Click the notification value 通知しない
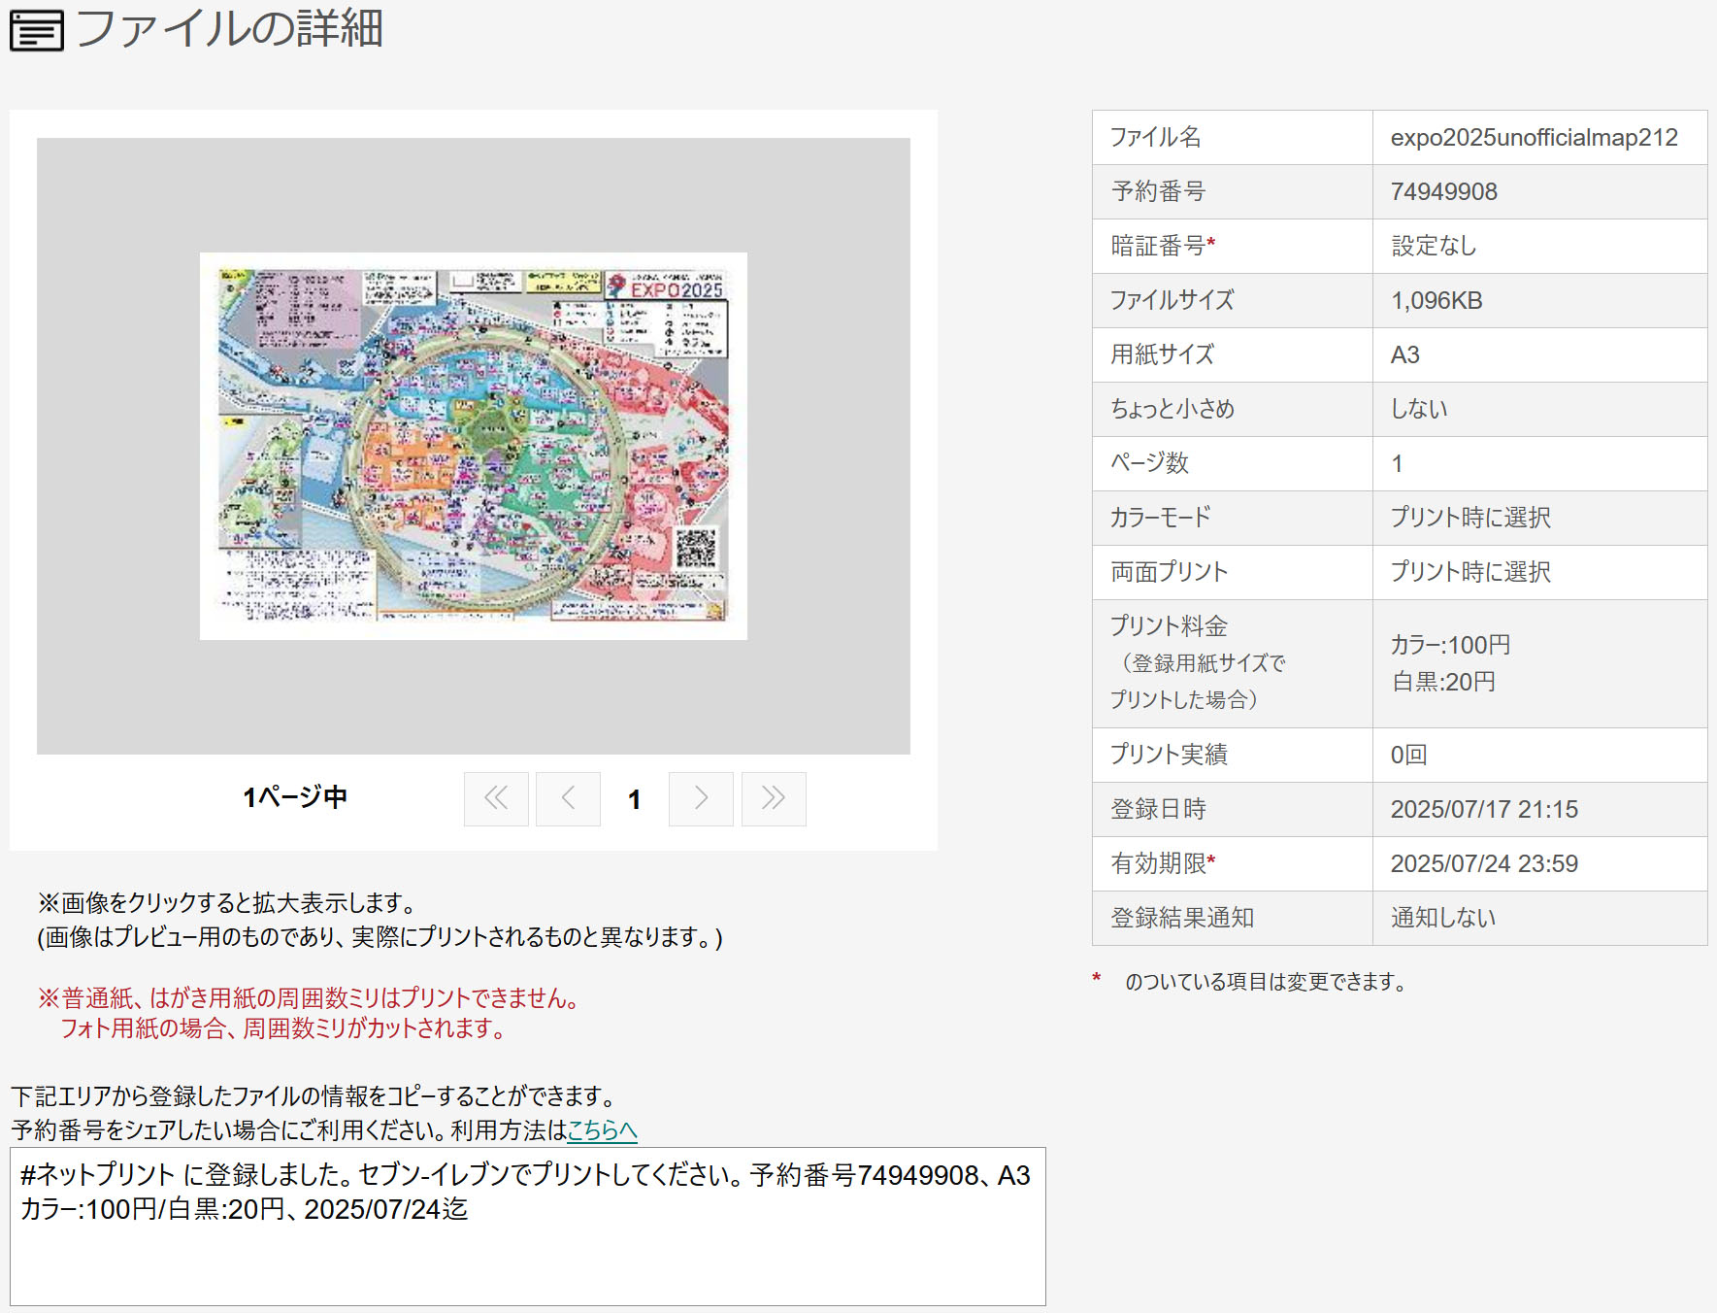The width and height of the screenshot is (1717, 1313). pos(1442,918)
